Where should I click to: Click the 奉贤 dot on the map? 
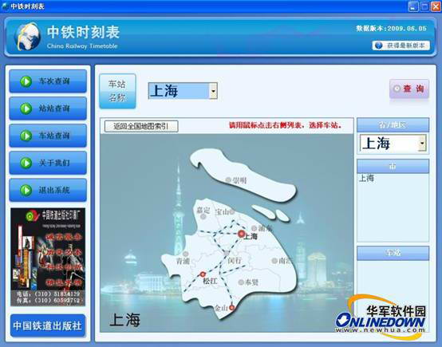241,282
